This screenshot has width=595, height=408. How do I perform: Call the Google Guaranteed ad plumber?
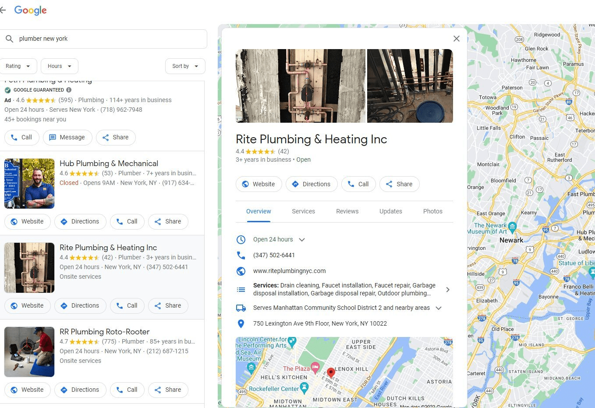(x=21, y=137)
